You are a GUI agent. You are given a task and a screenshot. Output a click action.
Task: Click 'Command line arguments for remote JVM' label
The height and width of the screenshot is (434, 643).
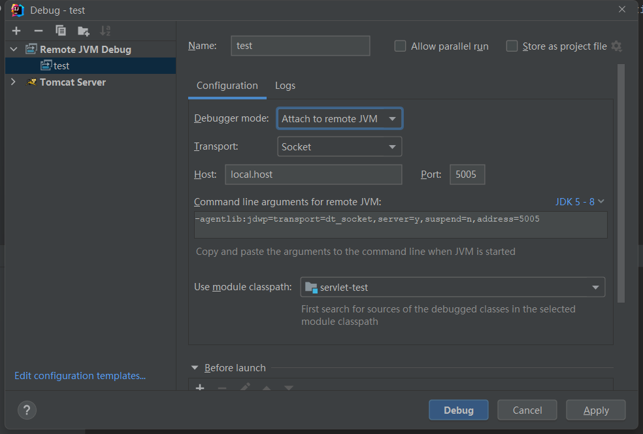coord(288,202)
